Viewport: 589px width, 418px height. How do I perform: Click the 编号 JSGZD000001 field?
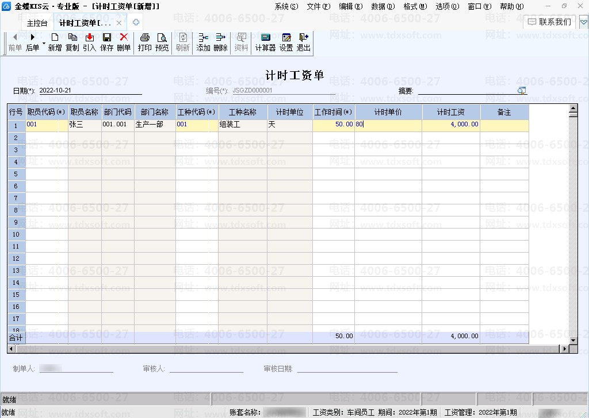tap(283, 90)
